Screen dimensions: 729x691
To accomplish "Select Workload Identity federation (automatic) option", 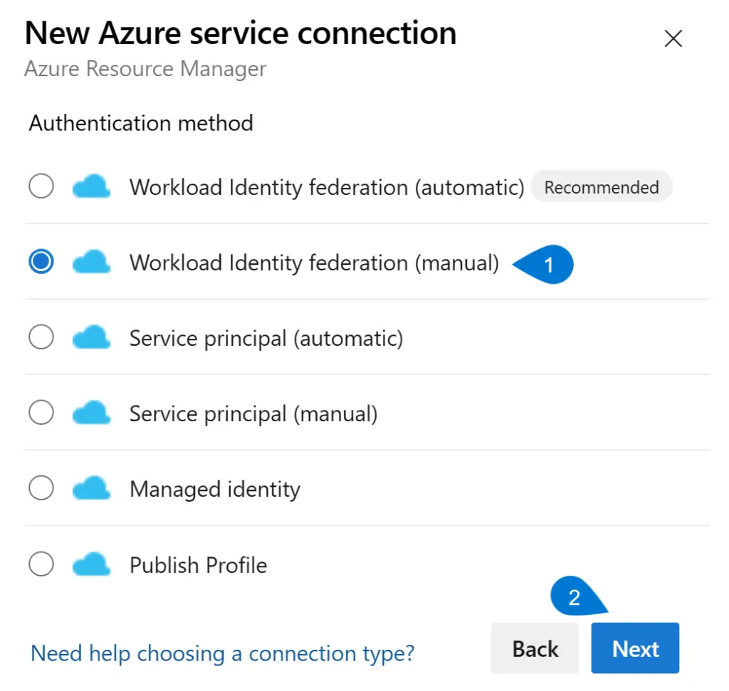I will coord(41,186).
